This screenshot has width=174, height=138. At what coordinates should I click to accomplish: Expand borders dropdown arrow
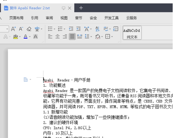[112, 37]
